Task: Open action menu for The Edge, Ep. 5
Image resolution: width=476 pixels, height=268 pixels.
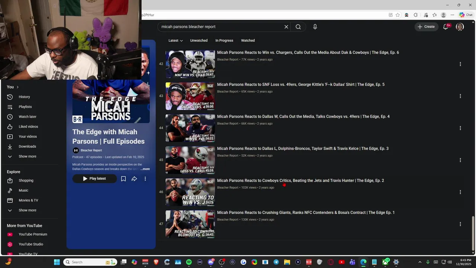Action: (x=460, y=96)
